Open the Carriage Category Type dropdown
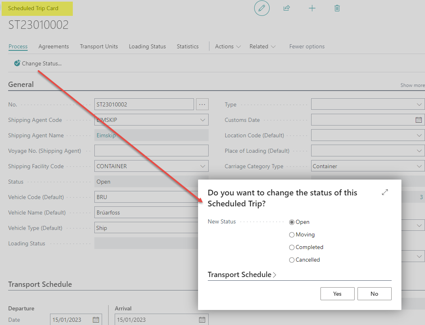 click(419, 166)
